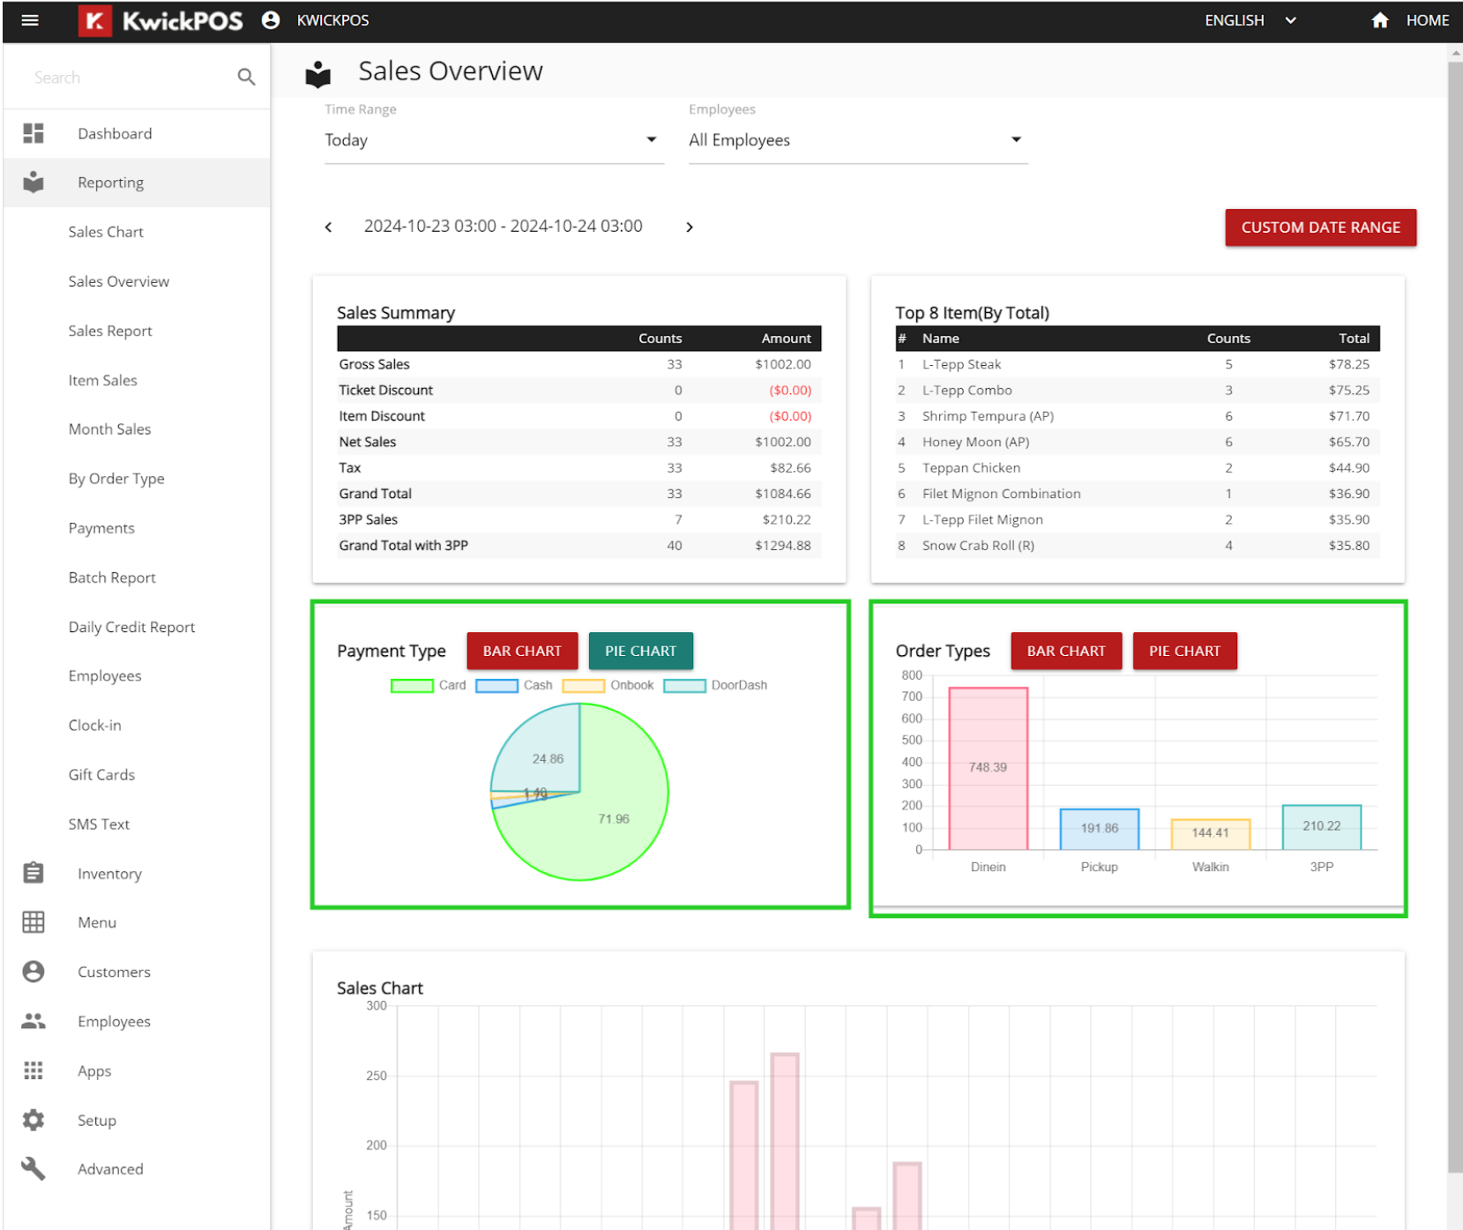Toggle the Onbook legend in Payment Type
The image size is (1463, 1230).
[x=608, y=685]
